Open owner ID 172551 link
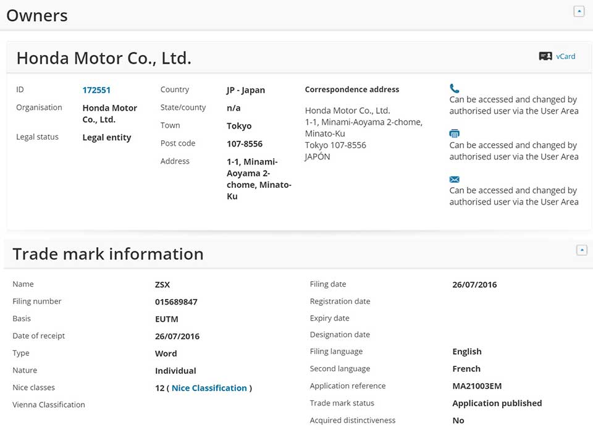The height and width of the screenshot is (435, 593). (x=96, y=90)
